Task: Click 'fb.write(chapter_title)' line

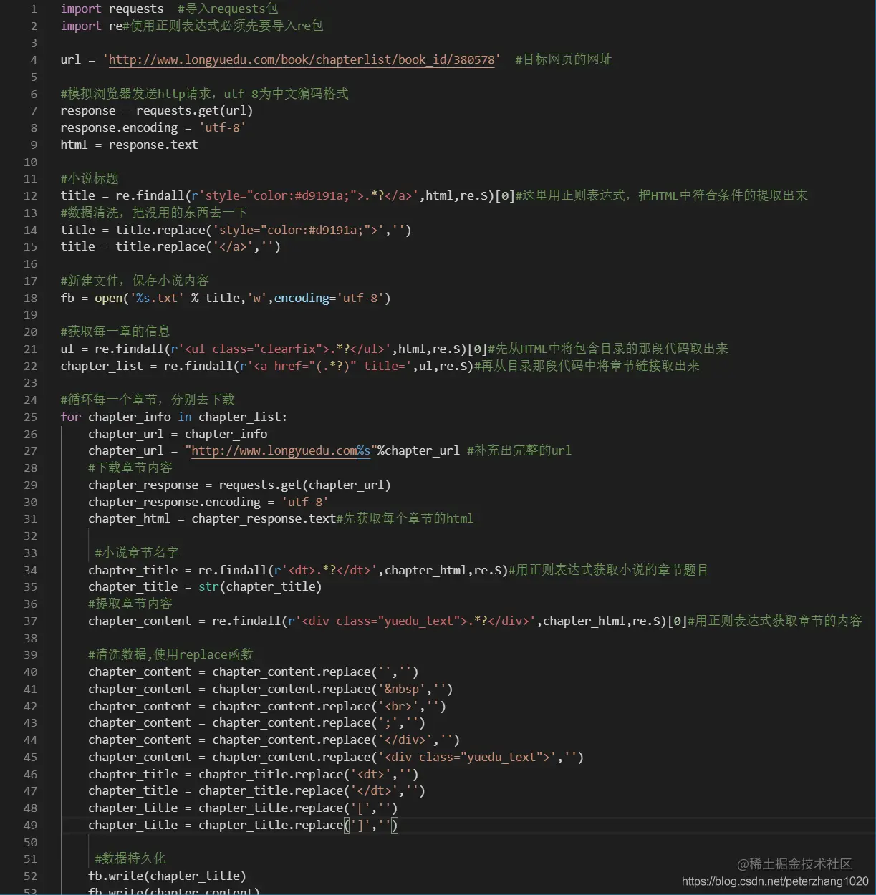Action: (x=167, y=876)
